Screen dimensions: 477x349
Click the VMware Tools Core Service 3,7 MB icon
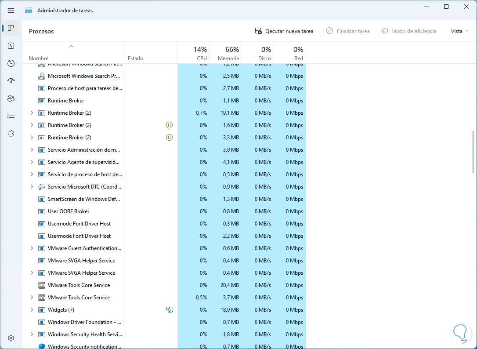42,298
